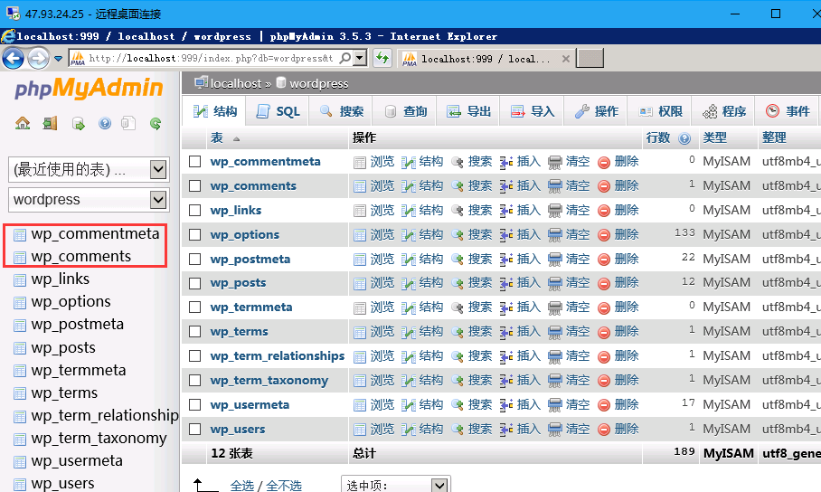
Task: Close the localhost:999 browser tab
Action: tap(565, 59)
